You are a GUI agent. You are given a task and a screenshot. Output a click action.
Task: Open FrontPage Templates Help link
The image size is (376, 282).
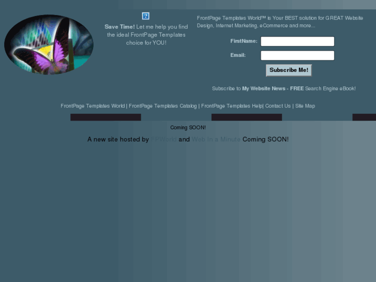tap(232, 106)
